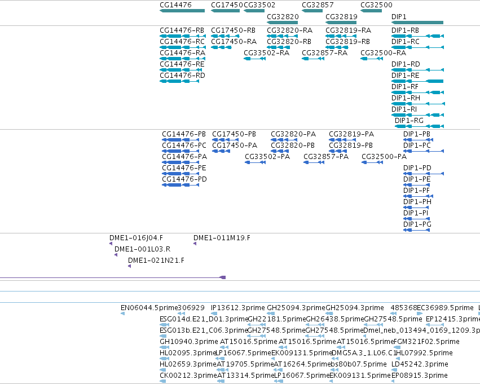Select protein CG14476-PC
The height and width of the screenshot is (384, 480).
tap(180, 151)
